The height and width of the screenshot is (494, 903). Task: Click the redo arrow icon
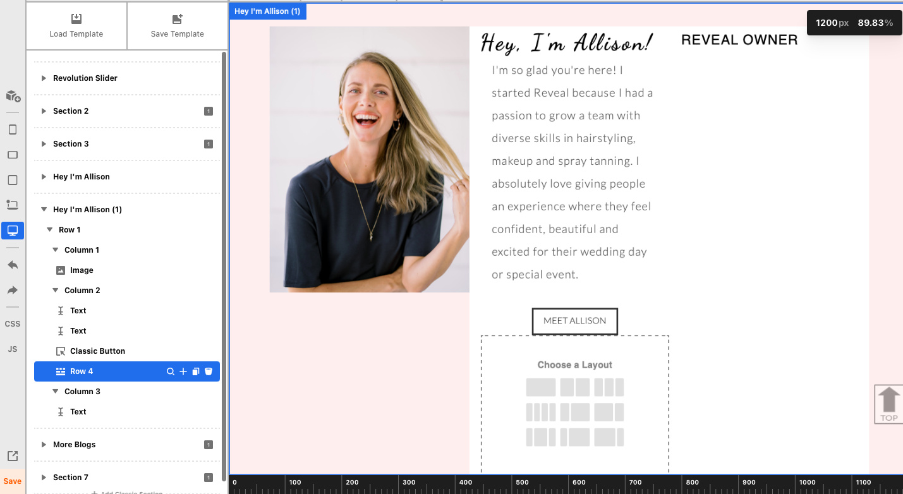[13, 291]
